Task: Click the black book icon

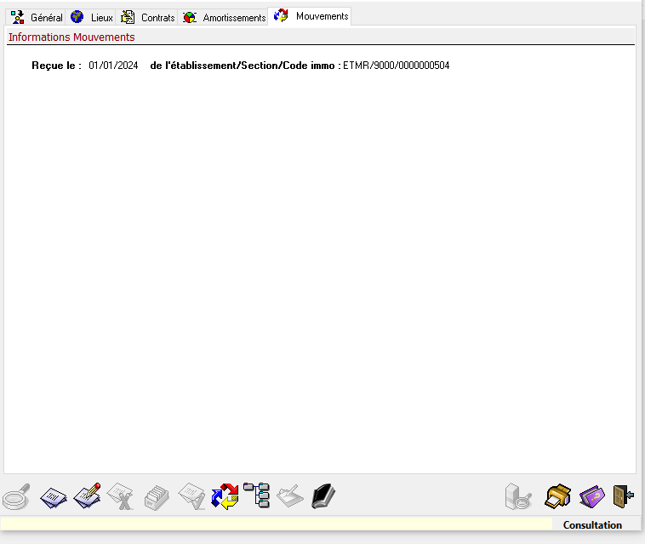Action: (323, 495)
